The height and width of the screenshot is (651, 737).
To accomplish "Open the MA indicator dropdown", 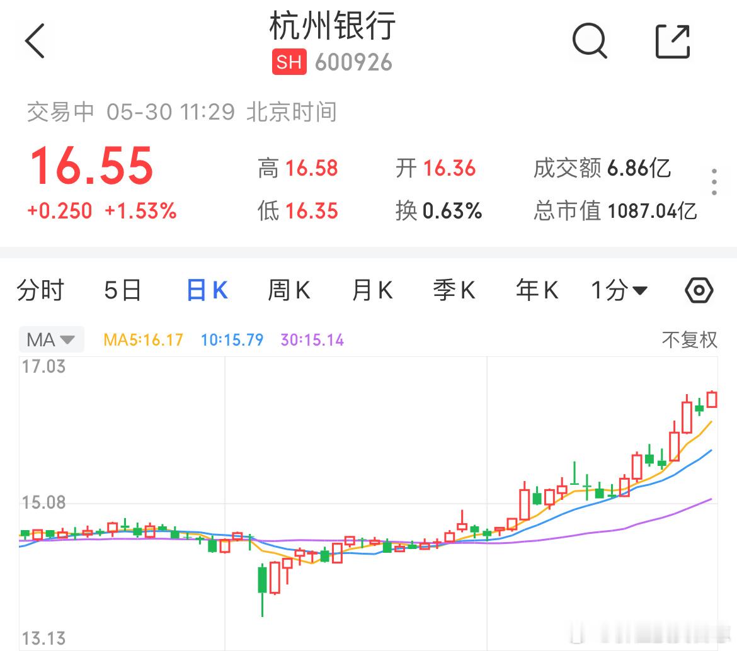I will [51, 339].
